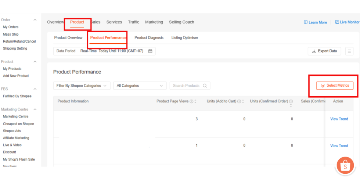360x180 pixels.
Task: Open My Orders in sidebar
Action: pyautogui.click(x=11, y=27)
